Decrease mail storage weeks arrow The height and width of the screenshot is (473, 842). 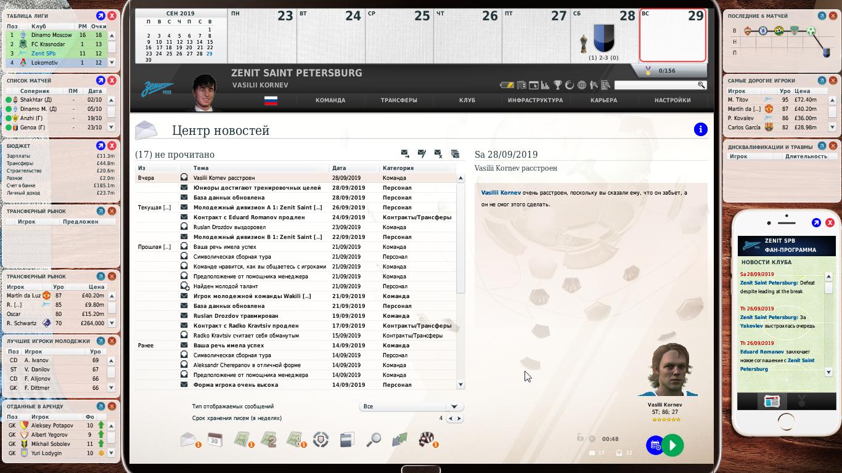[x=451, y=418]
